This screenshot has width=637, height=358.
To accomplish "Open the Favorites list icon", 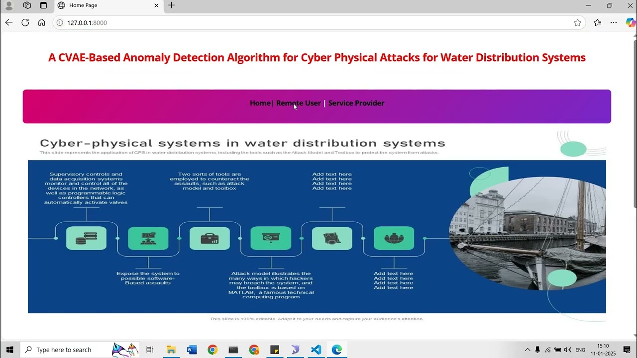I will tap(597, 22).
